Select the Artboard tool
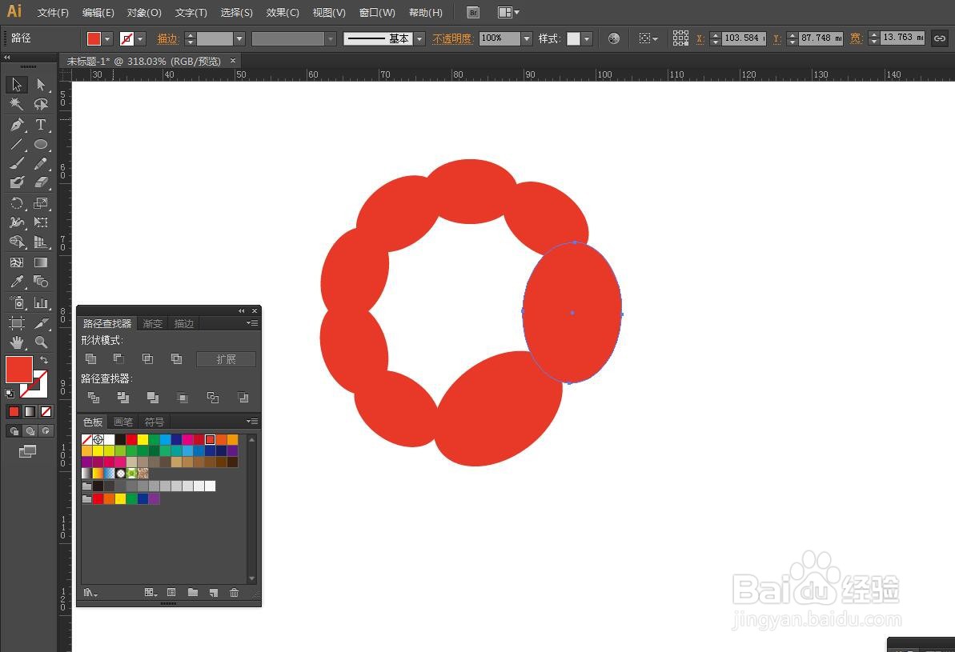The height and width of the screenshot is (652, 955). point(17,322)
